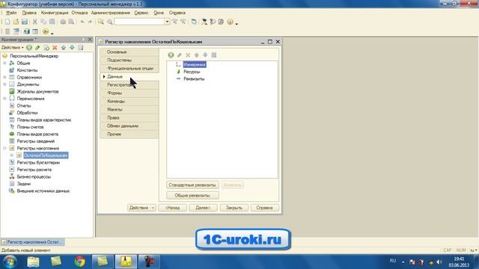Click the Далее> button

click(x=203, y=208)
